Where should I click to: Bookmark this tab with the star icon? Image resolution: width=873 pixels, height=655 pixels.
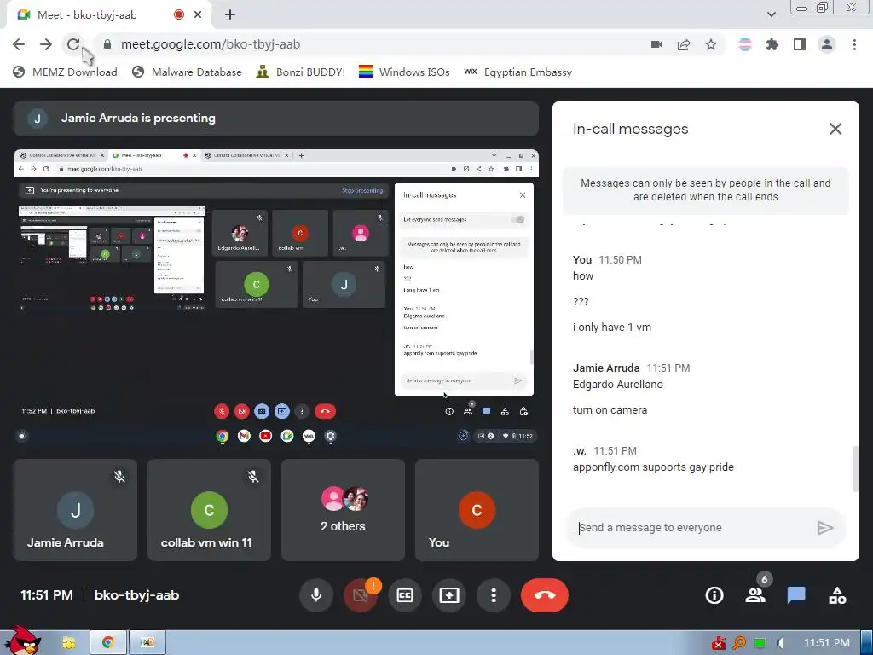(x=711, y=44)
